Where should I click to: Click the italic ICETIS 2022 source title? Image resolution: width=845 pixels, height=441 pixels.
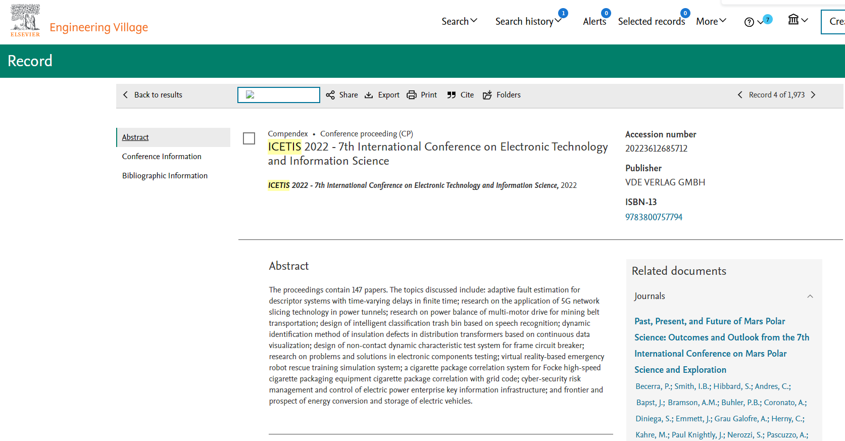(x=413, y=185)
